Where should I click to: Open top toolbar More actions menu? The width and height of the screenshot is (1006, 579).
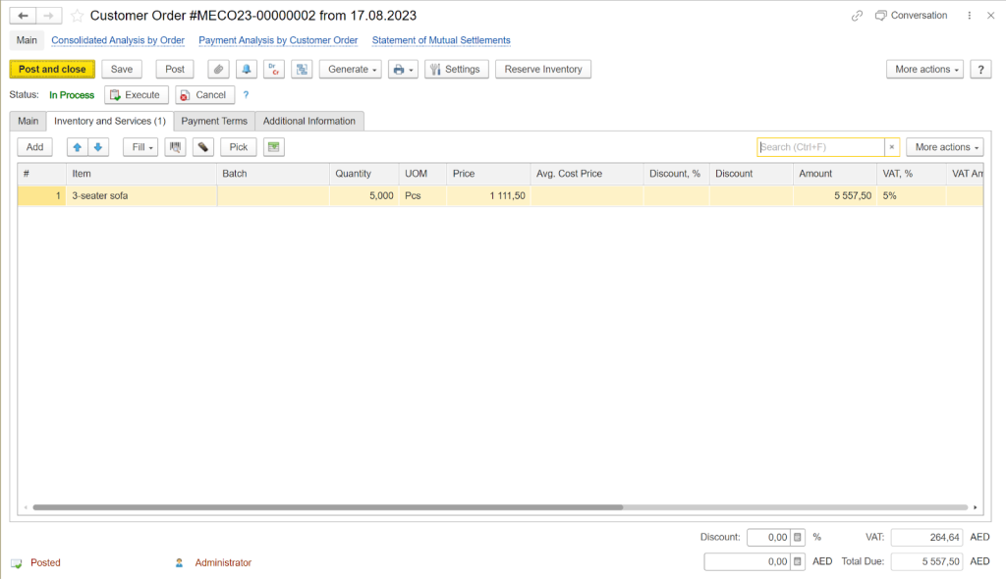[924, 70]
